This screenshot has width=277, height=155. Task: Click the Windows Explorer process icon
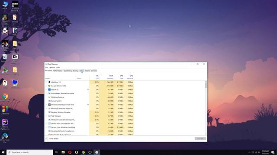pyautogui.click(x=49, y=97)
